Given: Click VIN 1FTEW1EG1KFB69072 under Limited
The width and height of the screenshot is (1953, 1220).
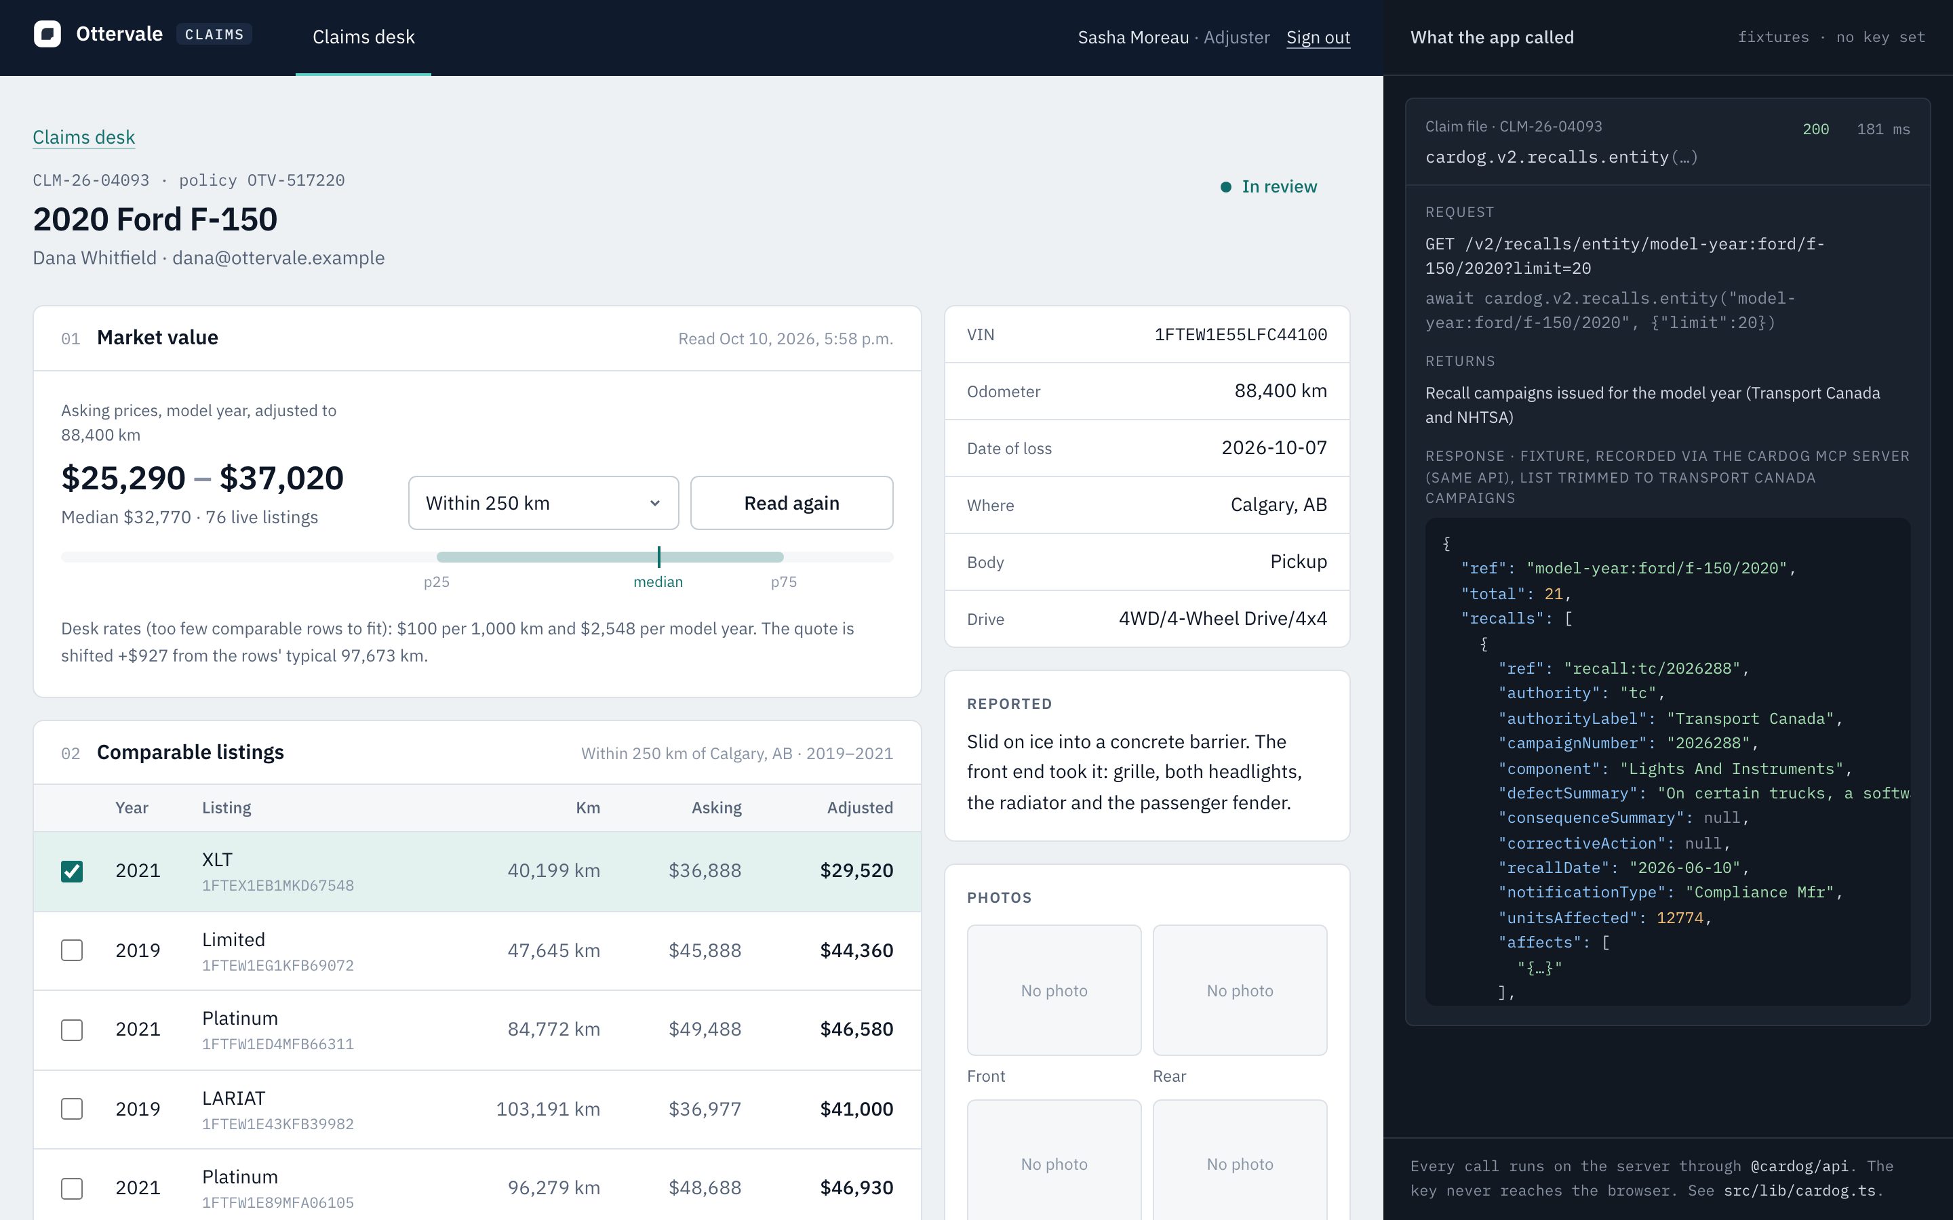Looking at the screenshot, I should [277, 965].
